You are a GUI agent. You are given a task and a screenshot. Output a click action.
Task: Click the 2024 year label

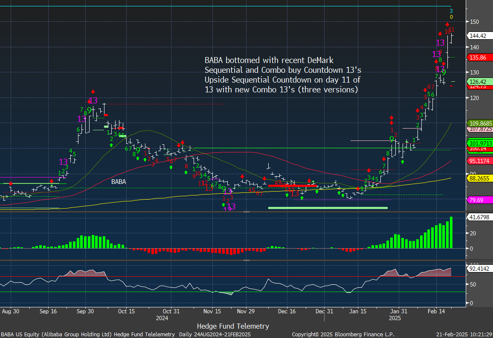(162, 318)
